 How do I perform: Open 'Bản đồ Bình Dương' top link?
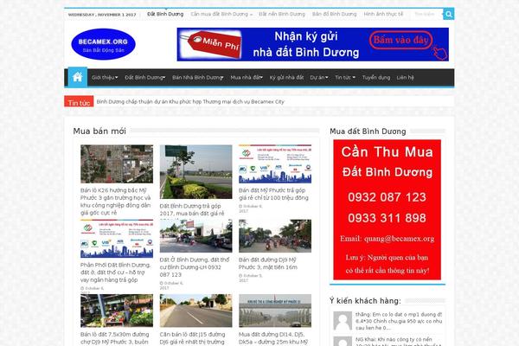click(334, 14)
